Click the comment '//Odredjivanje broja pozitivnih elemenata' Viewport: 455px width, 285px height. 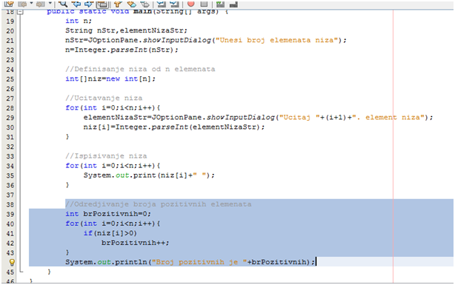159,204
